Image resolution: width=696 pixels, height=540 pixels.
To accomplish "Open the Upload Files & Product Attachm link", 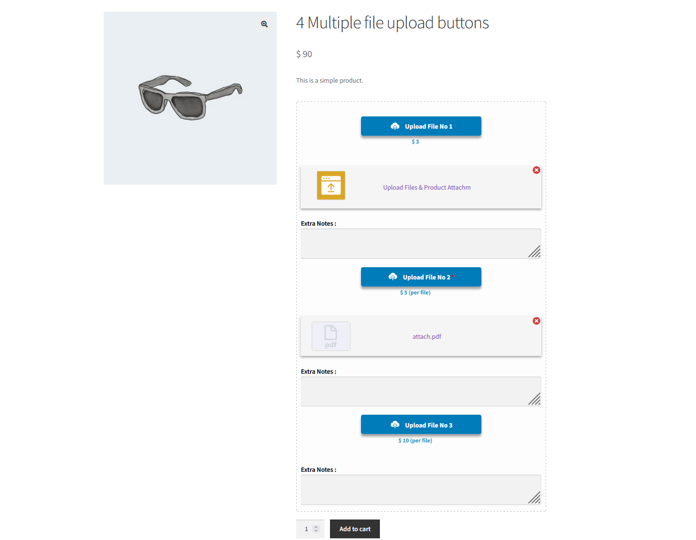I will 426,187.
